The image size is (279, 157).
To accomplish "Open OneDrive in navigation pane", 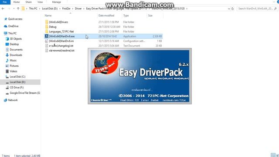I will pyautogui.click(x=13, y=26).
